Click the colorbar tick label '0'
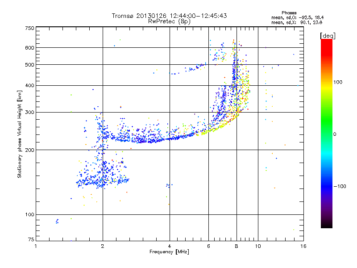The width and height of the screenshot is (357, 268). click(335, 134)
